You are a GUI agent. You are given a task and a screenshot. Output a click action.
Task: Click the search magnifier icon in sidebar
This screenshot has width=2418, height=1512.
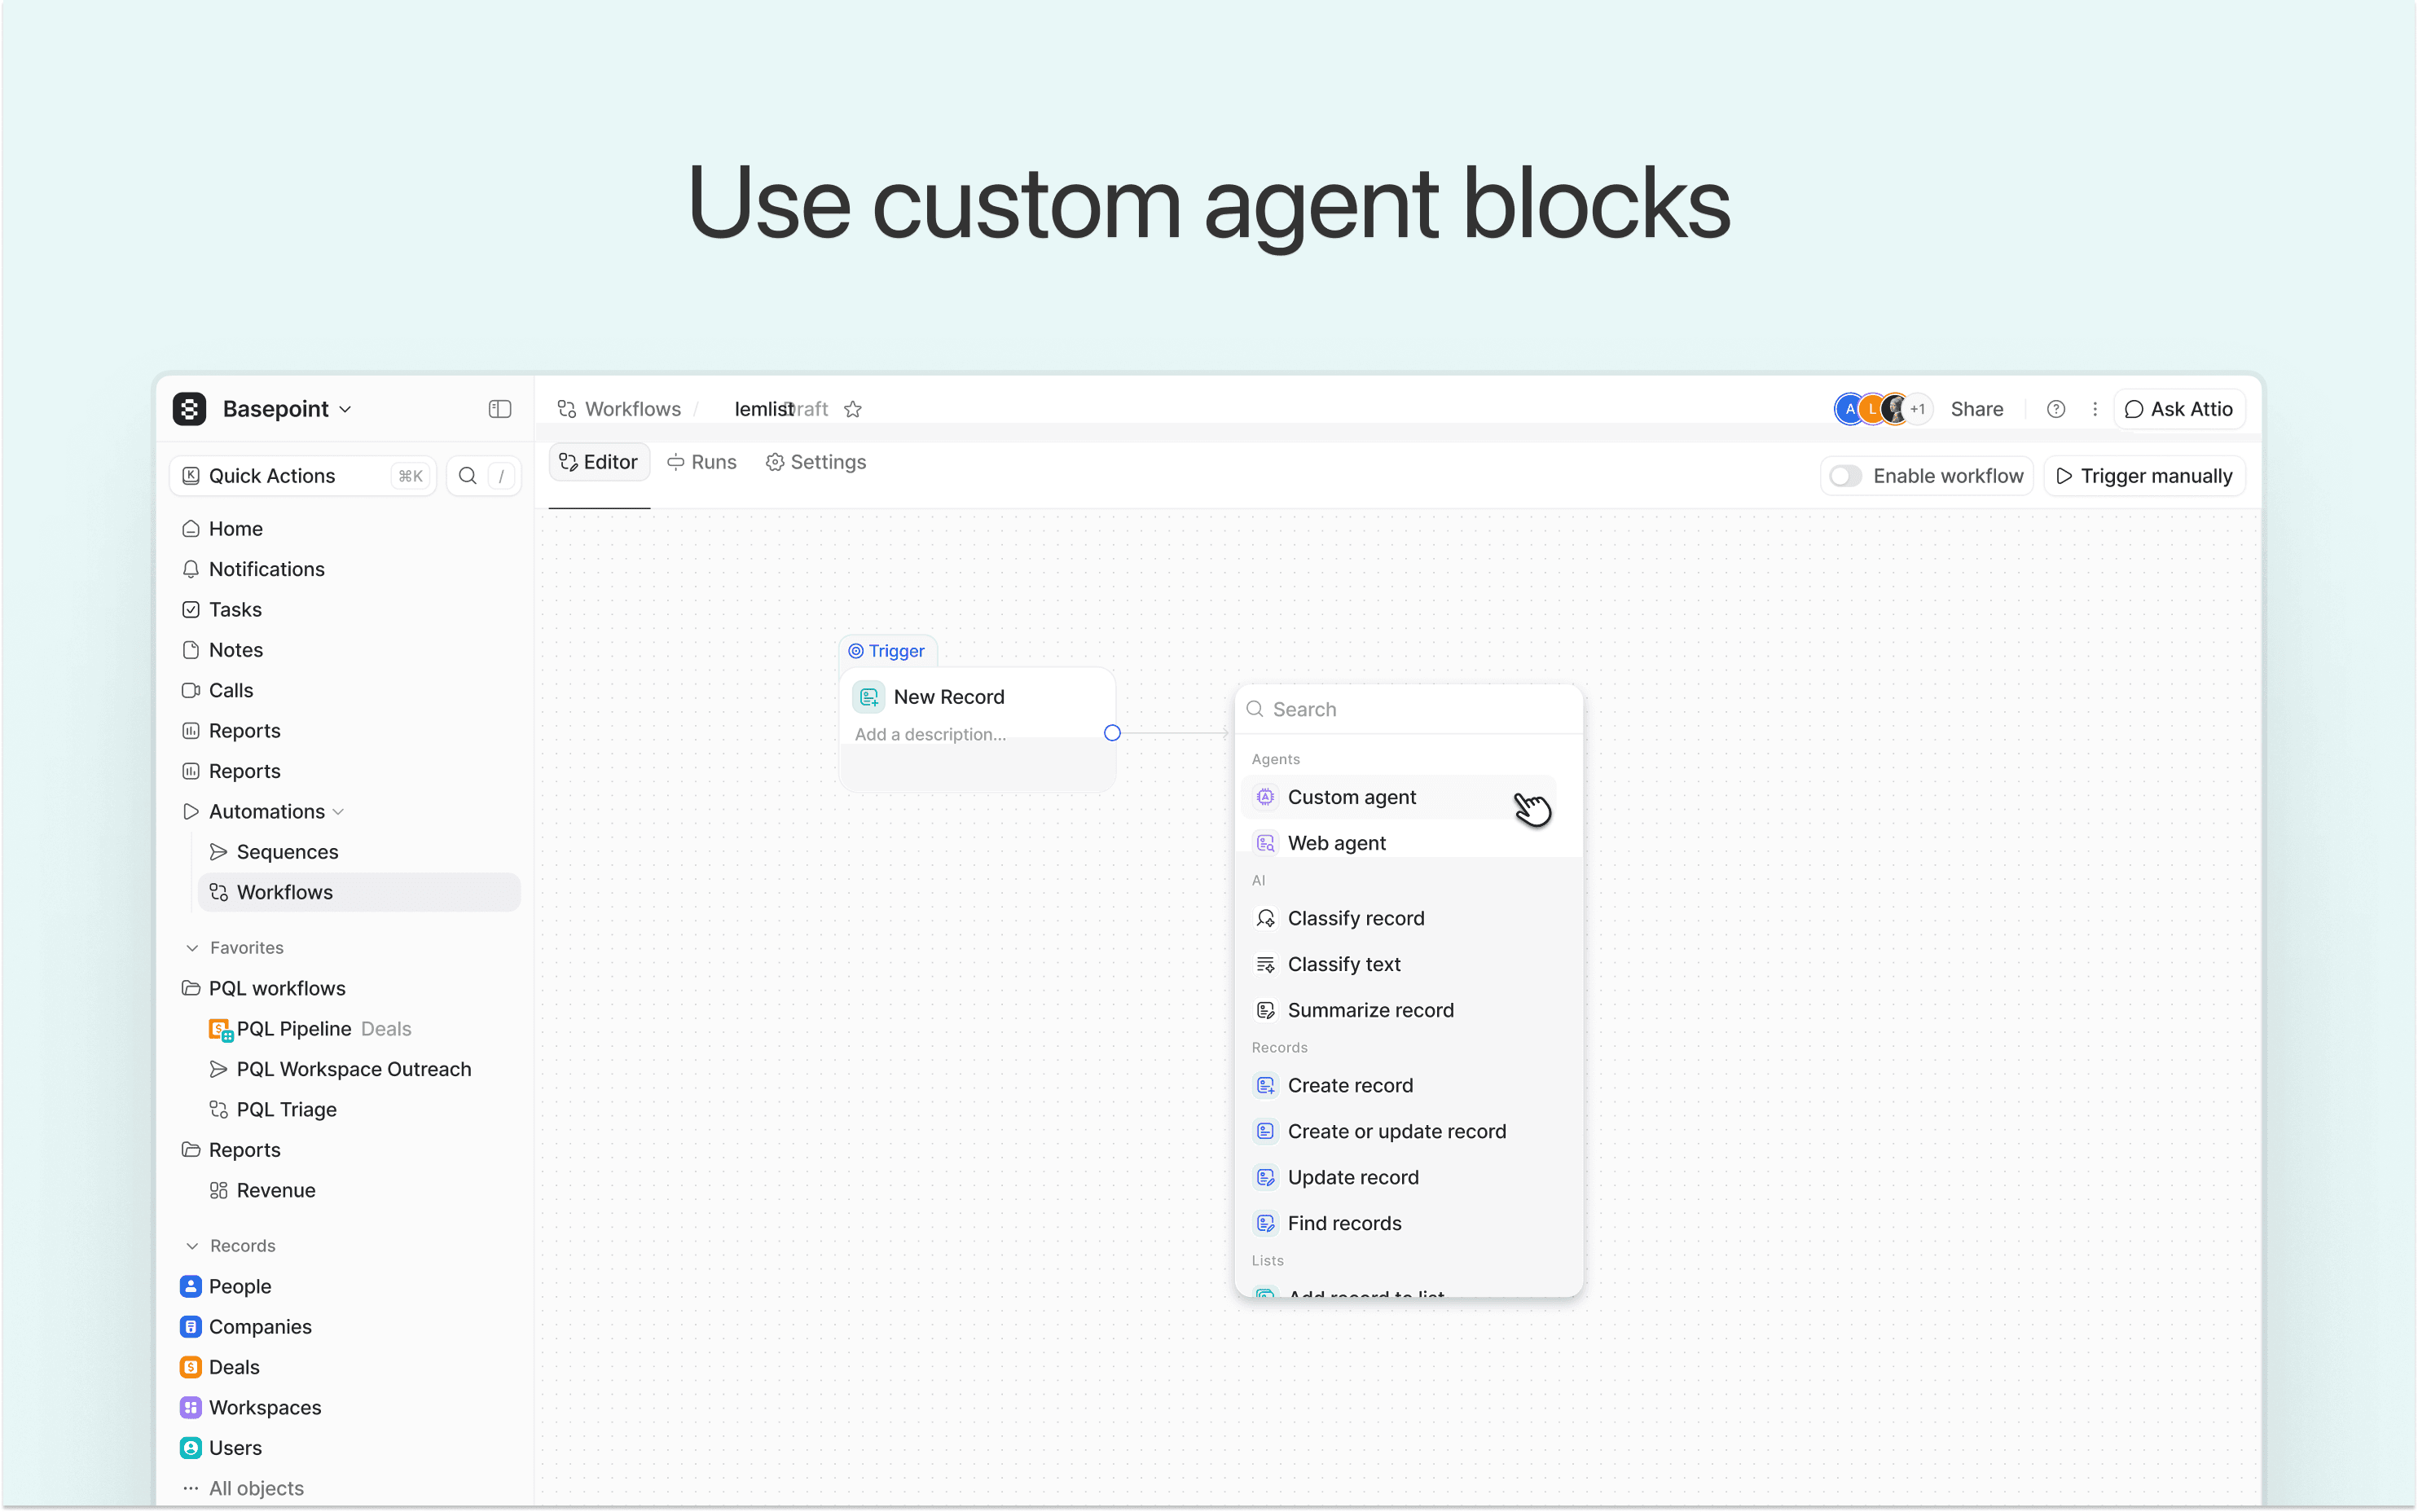click(467, 476)
